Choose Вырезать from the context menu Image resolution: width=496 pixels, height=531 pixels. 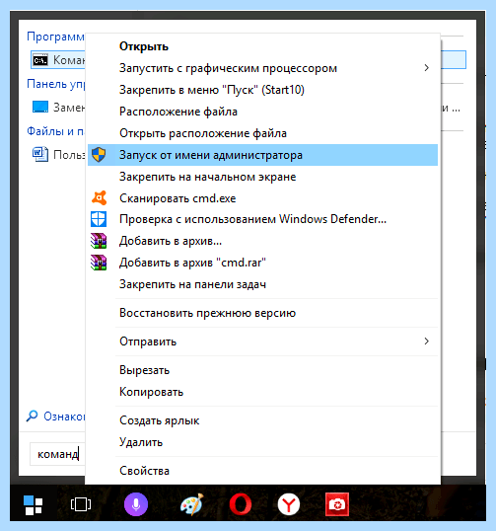point(262,370)
